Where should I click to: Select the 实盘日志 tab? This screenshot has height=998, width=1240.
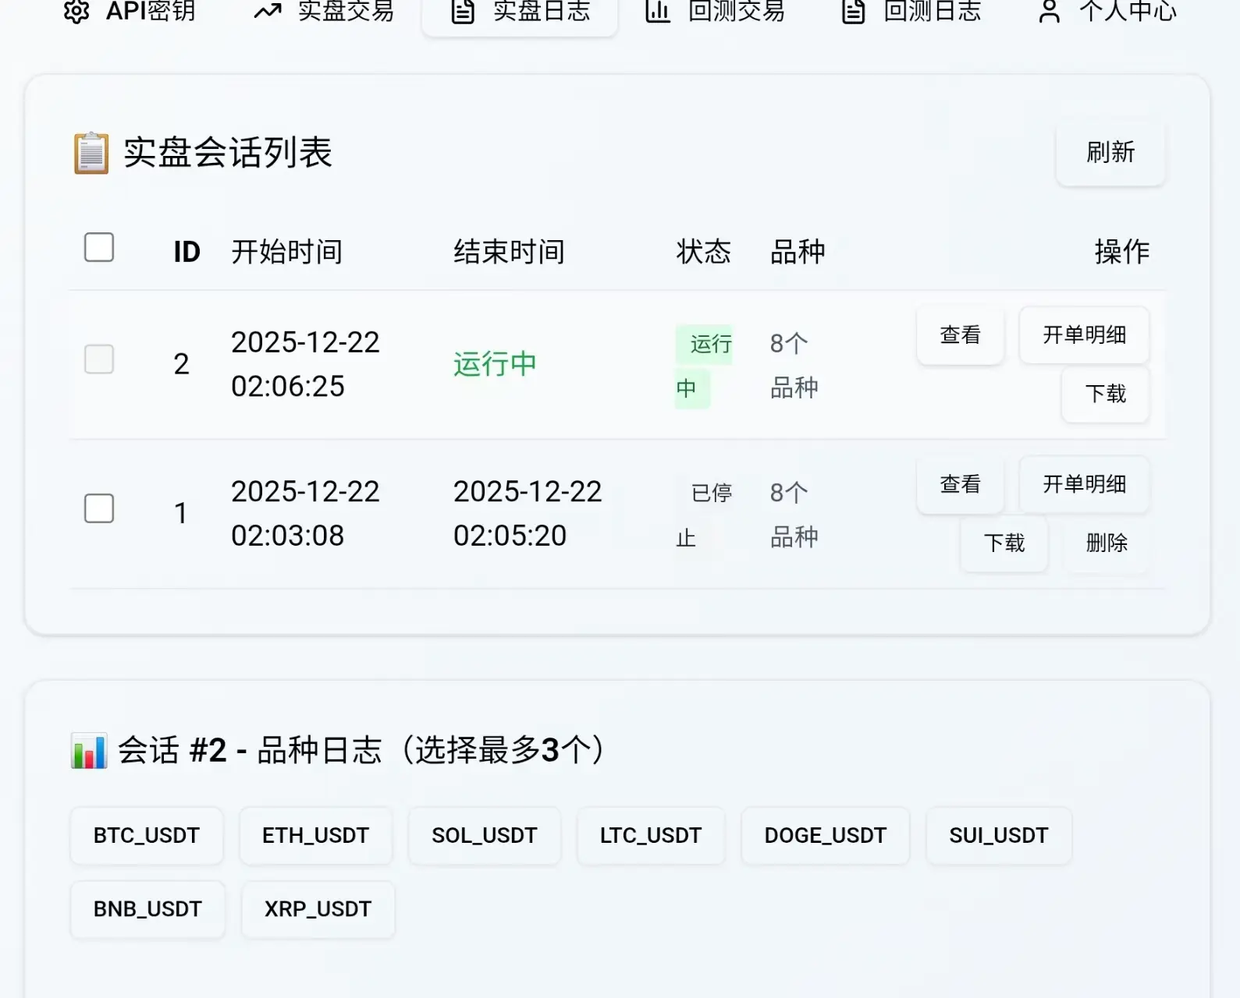[x=520, y=11]
